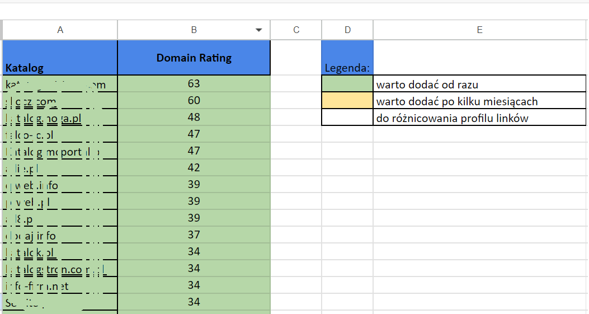The height and width of the screenshot is (314, 589).
Task: Select the cell with value 60
Action: click(194, 100)
